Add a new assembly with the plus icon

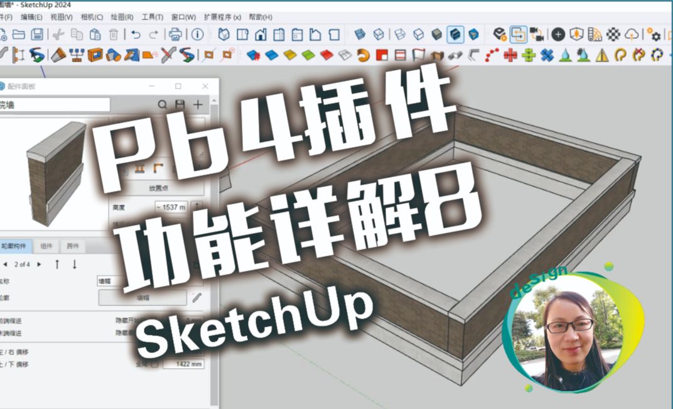point(197,104)
